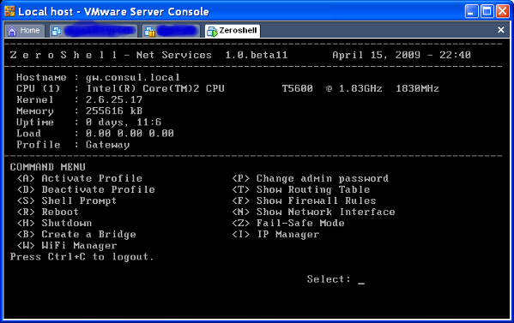This screenshot has width=514, height=323.
Task: Switch to the Home tab
Action: tap(25, 31)
